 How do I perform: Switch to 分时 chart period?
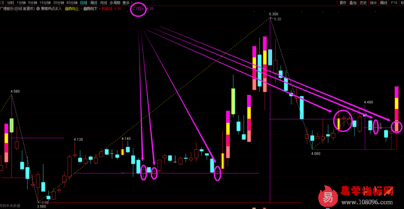pos(11,3)
